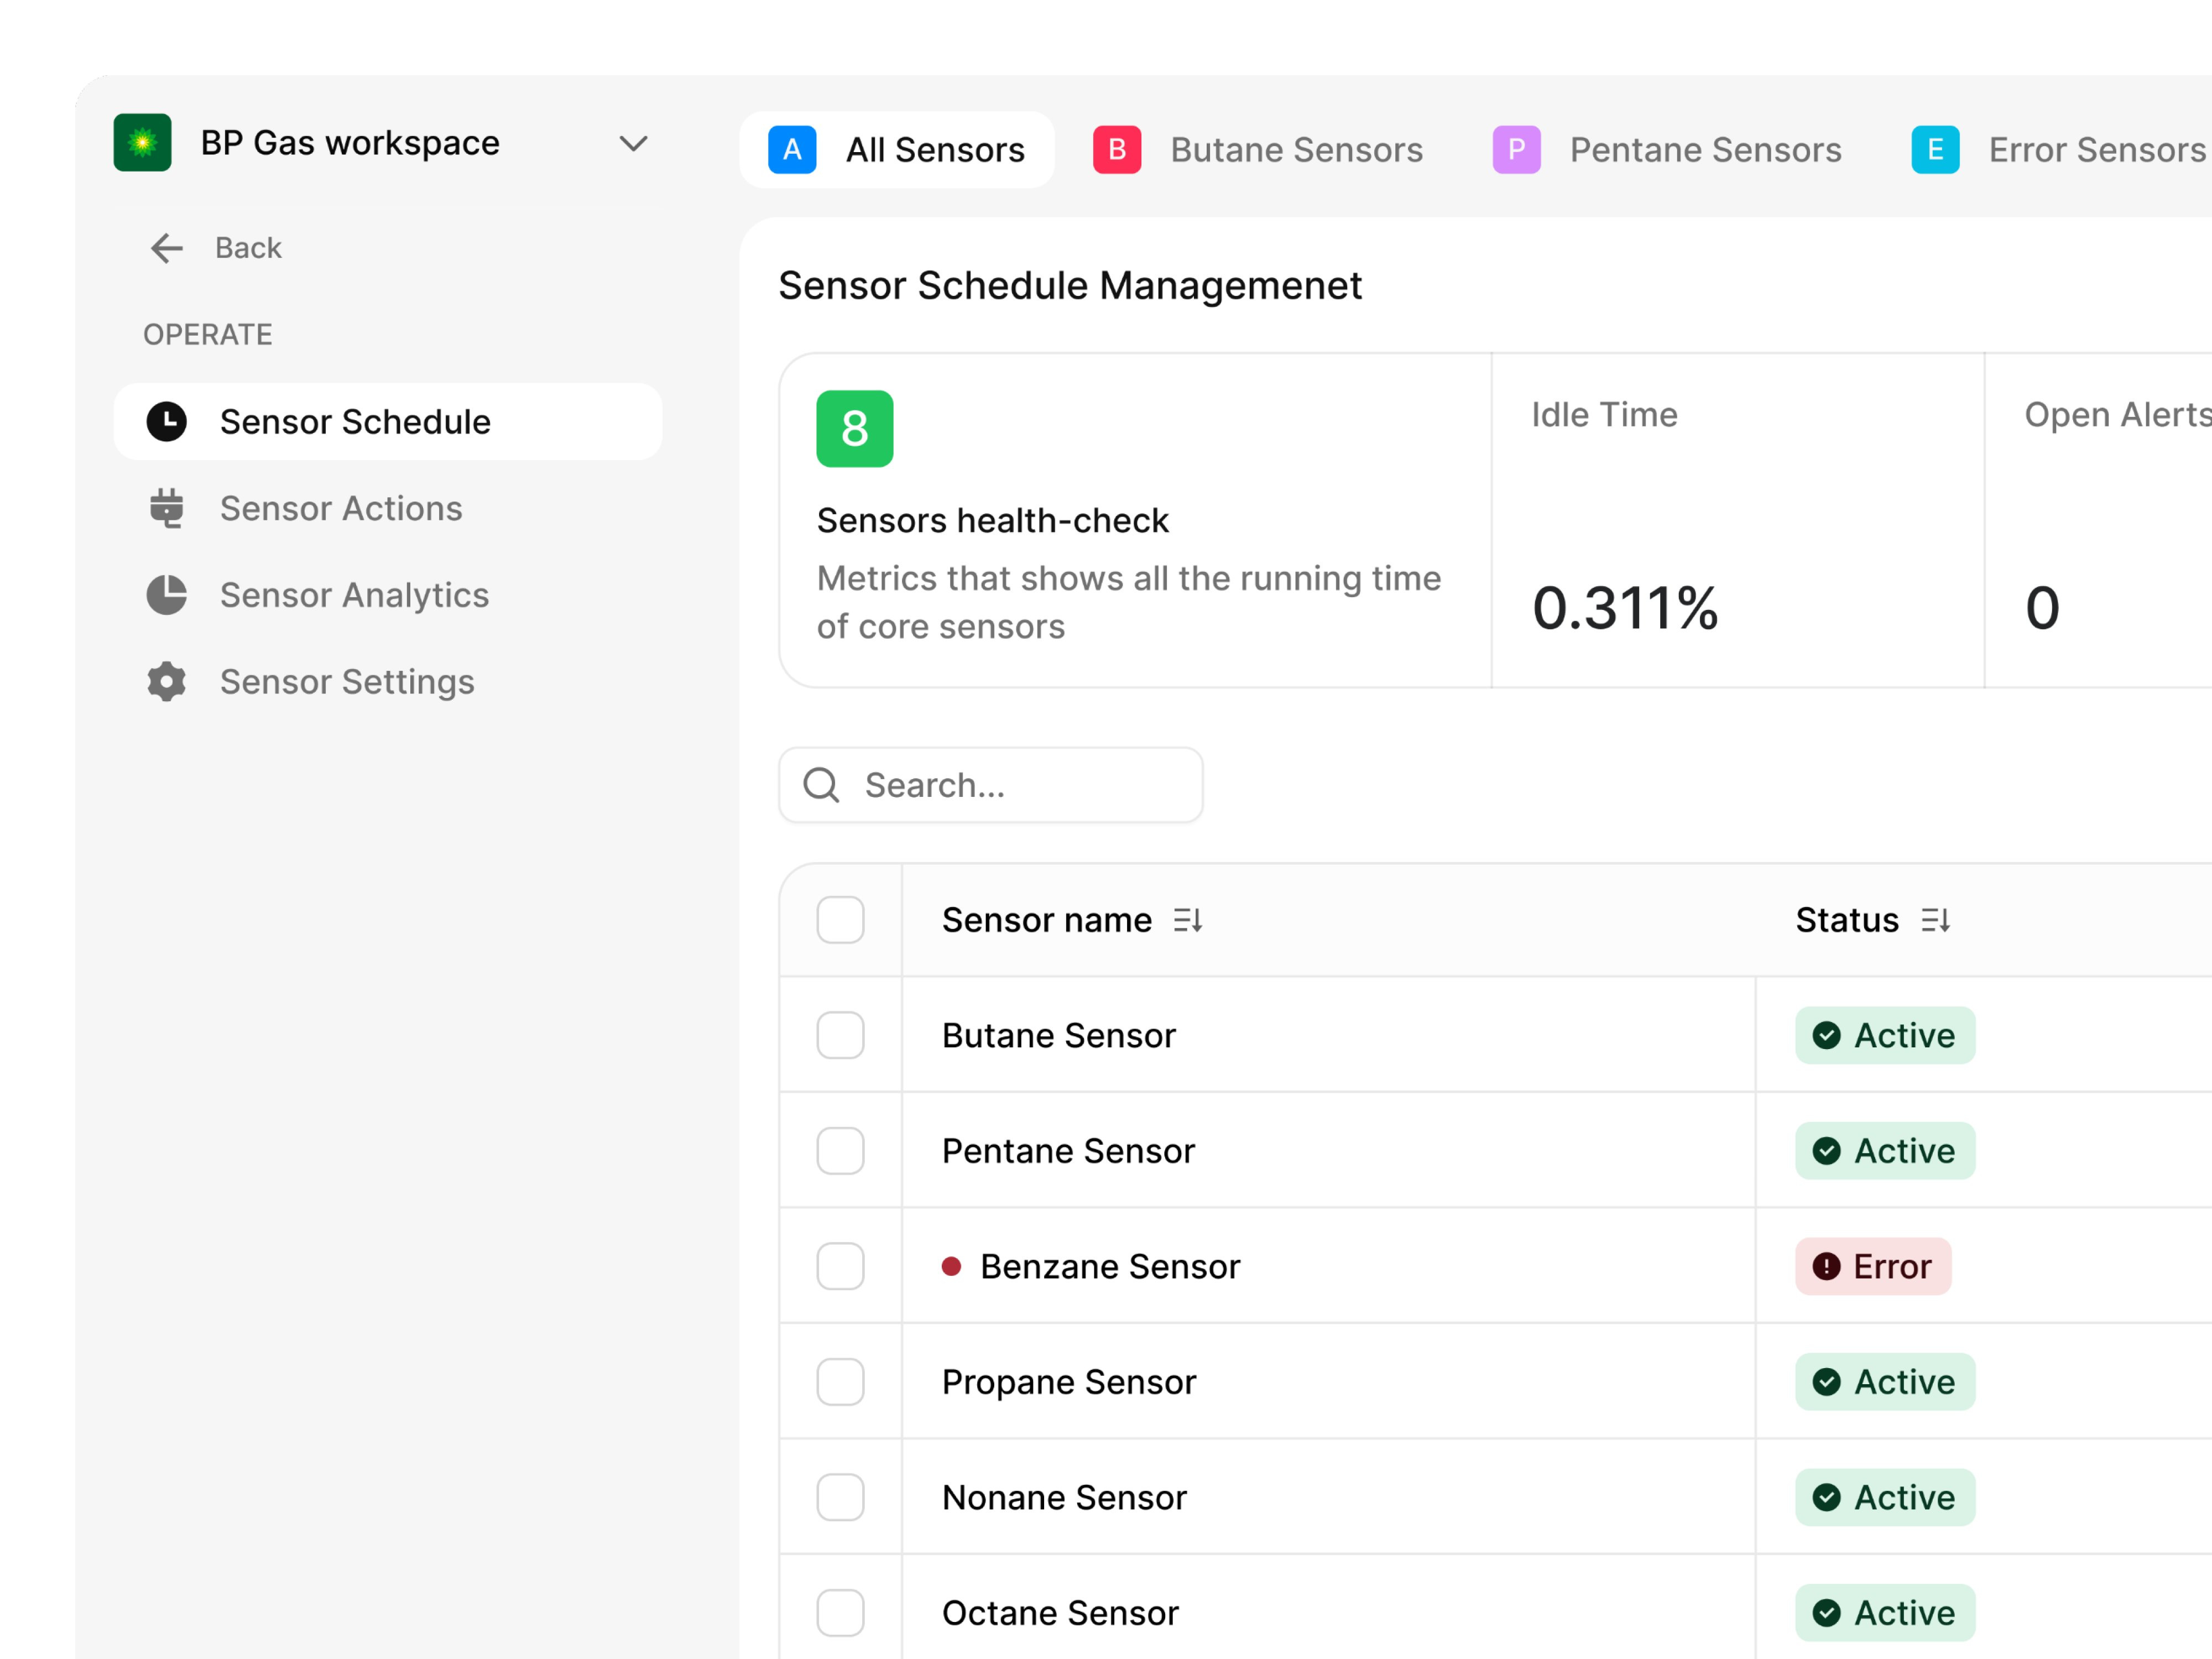Click the red B badge icon
This screenshot has height=1659, width=2212.
[x=1117, y=150]
